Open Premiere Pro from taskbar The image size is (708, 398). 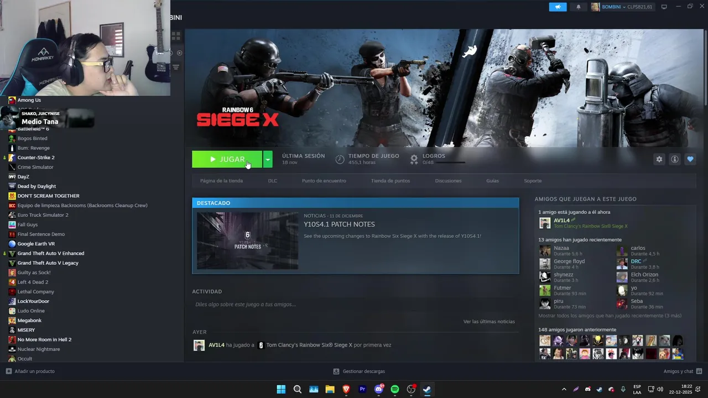[x=362, y=389]
